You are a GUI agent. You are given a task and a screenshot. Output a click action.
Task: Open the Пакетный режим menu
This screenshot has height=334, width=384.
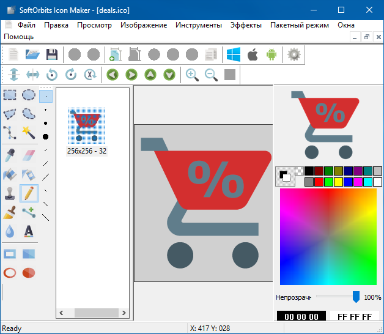point(300,25)
